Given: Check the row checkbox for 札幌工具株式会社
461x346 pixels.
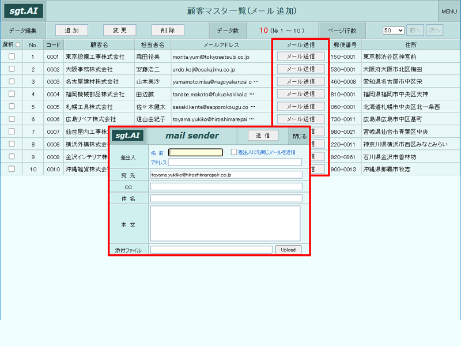Looking at the screenshot, I should [12, 106].
